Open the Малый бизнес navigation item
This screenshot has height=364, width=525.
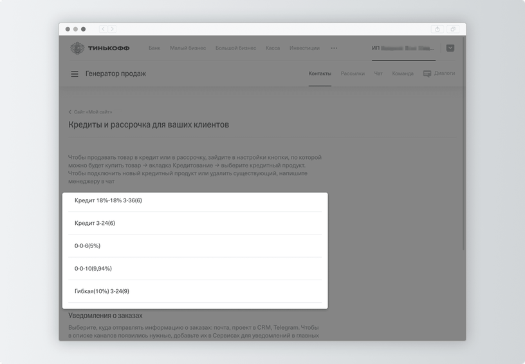tap(188, 48)
